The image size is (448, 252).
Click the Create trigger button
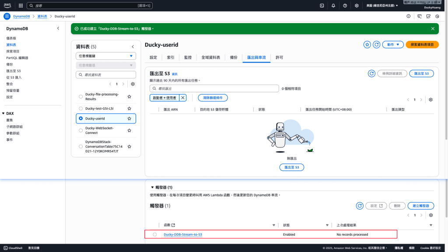coord(420,206)
